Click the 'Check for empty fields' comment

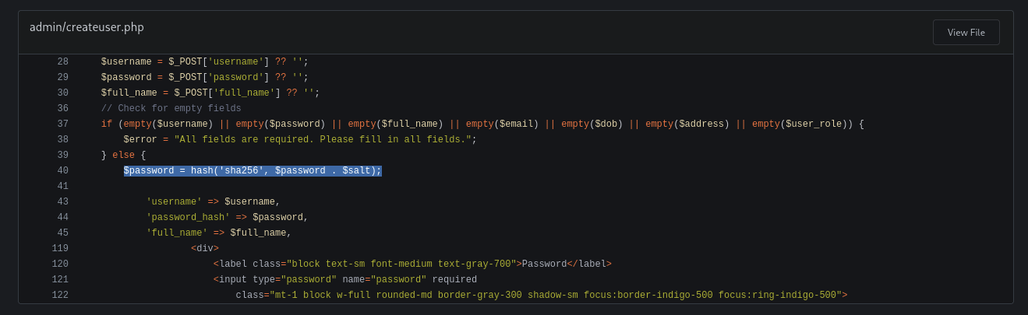point(171,108)
